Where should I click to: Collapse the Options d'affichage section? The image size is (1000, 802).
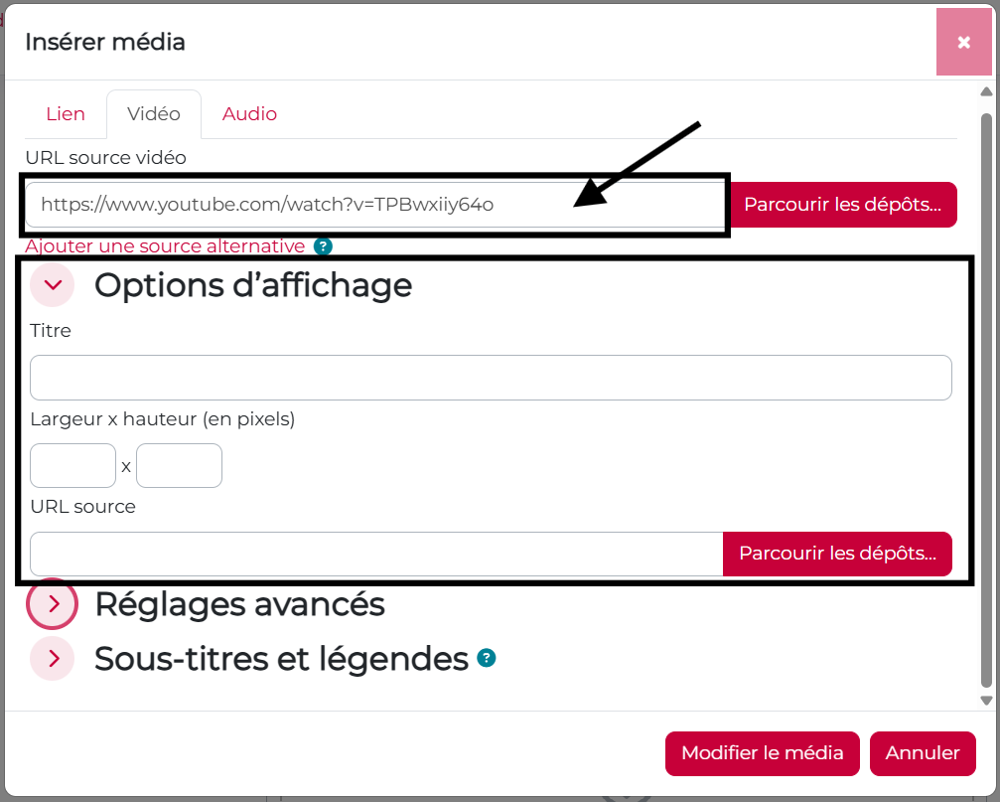53,284
